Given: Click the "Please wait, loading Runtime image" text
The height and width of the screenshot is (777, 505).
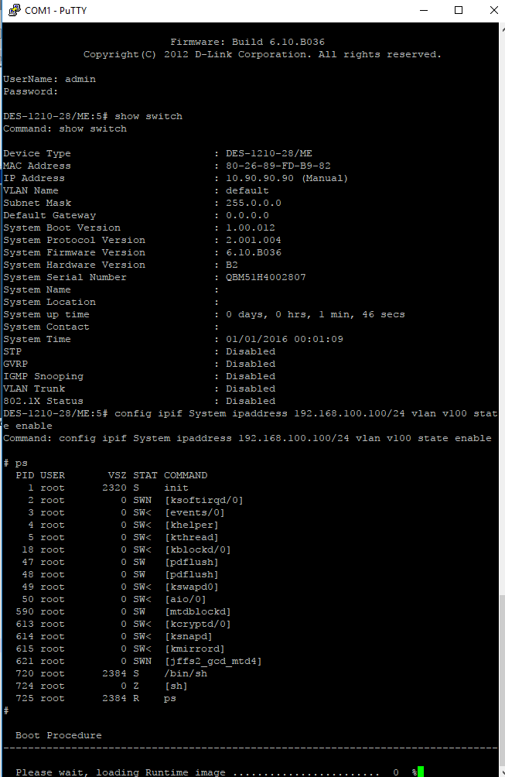Looking at the screenshot, I should pos(121,772).
